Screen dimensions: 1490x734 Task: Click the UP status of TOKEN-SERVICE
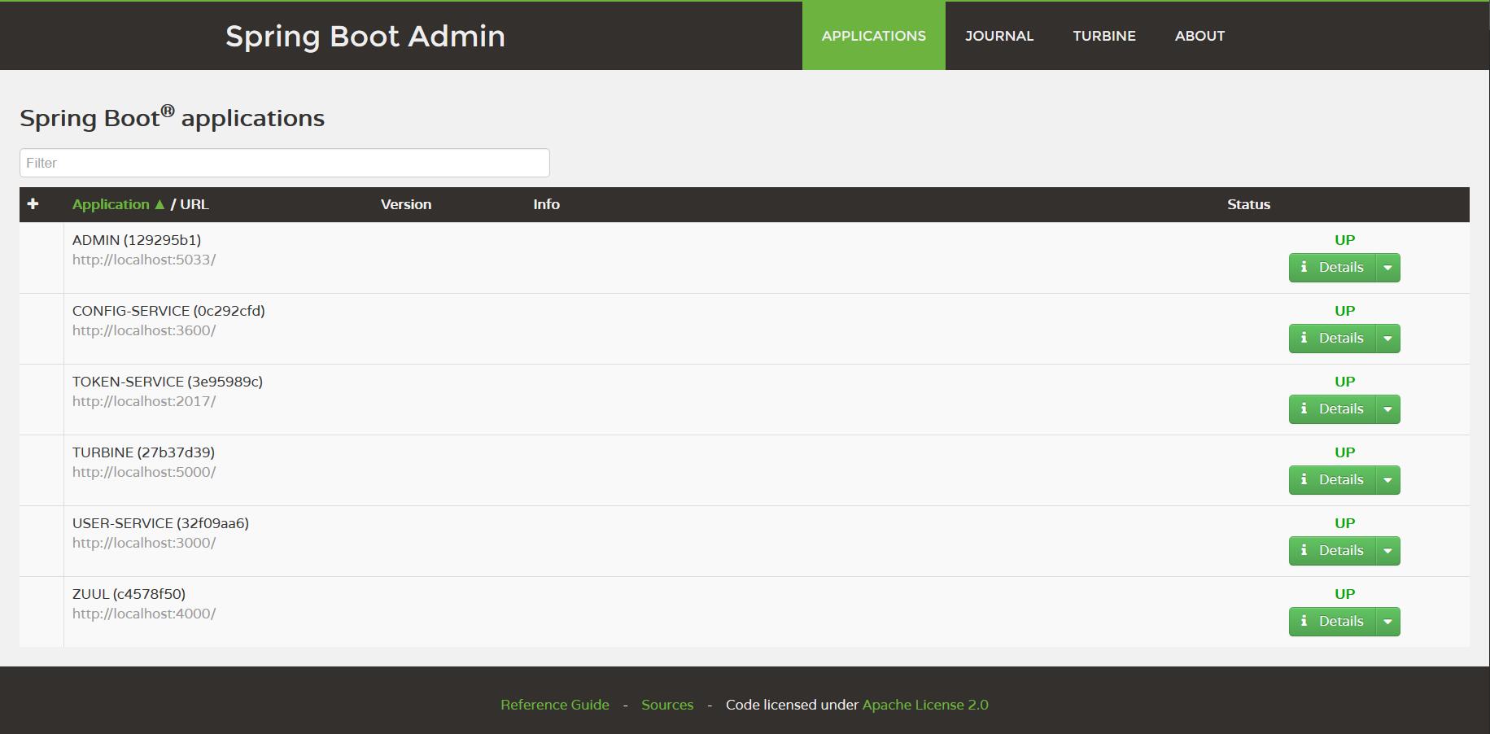(x=1344, y=382)
